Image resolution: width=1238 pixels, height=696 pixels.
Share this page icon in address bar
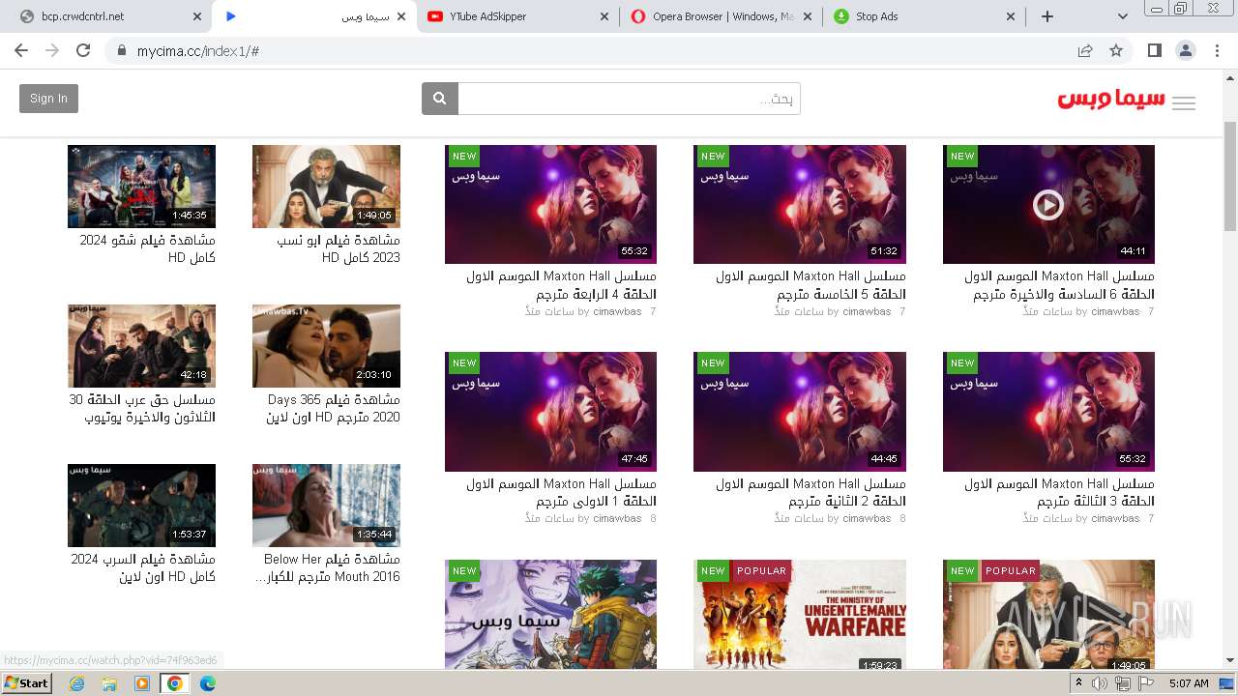point(1085,50)
